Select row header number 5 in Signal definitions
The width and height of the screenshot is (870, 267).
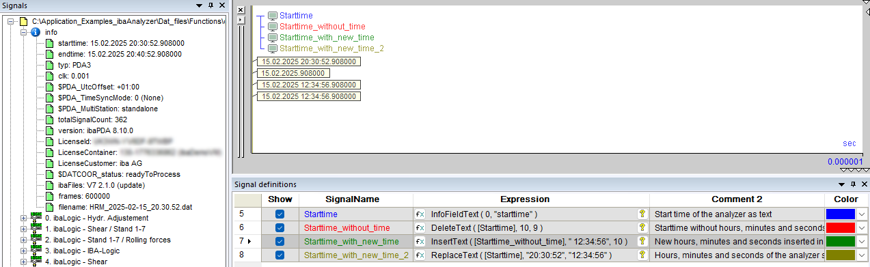pyautogui.click(x=247, y=214)
